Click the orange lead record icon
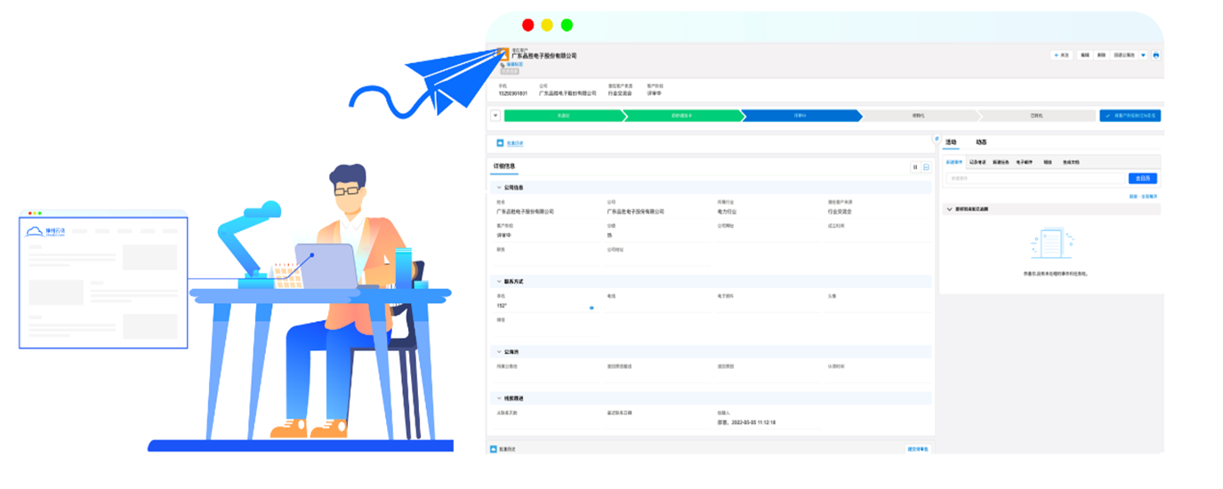This screenshot has width=1223, height=489. tap(503, 53)
